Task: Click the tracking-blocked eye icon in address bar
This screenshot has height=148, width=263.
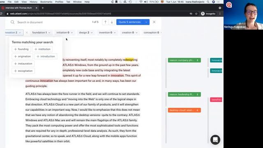Action: pyautogui.click(x=191, y=14)
